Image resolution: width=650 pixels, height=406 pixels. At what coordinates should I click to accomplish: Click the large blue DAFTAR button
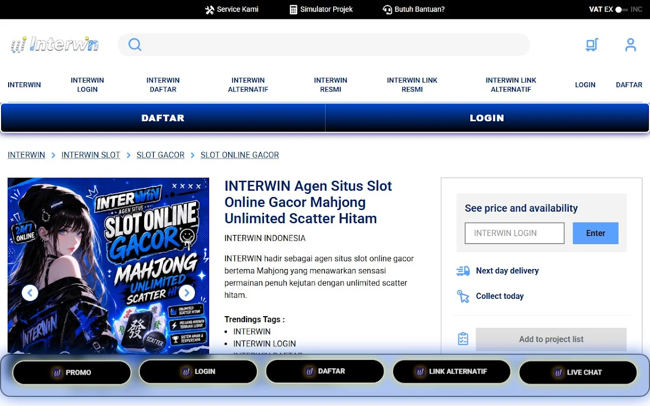coord(163,118)
